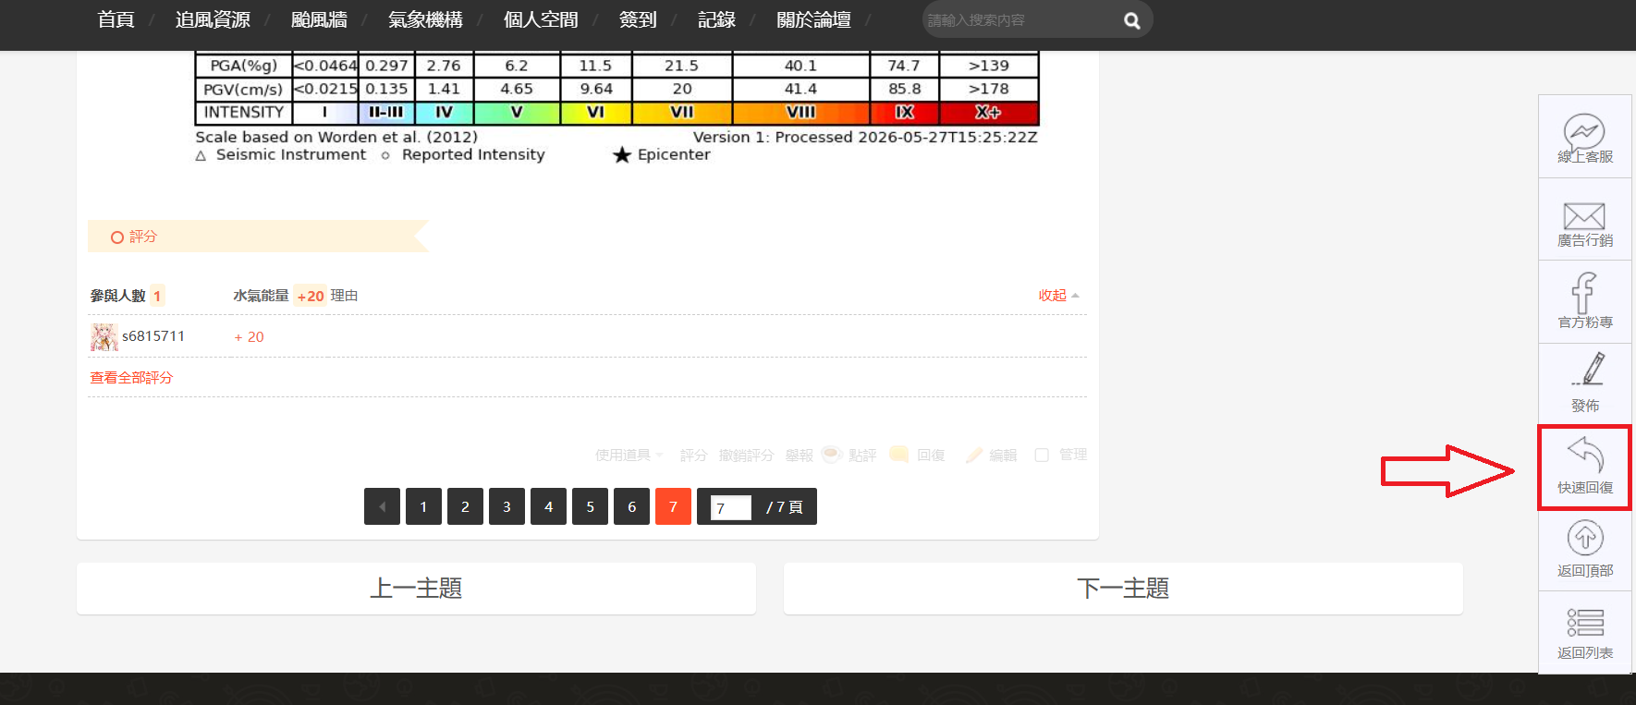
Task: Click the intensity V green cell
Action: (x=517, y=113)
